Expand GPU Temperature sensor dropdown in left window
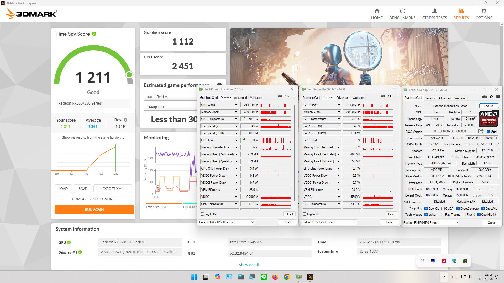 pyautogui.click(x=236, y=119)
